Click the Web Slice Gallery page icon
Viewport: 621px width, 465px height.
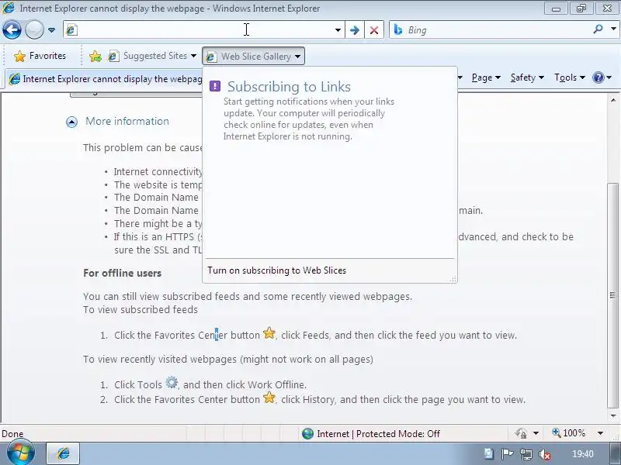point(211,57)
